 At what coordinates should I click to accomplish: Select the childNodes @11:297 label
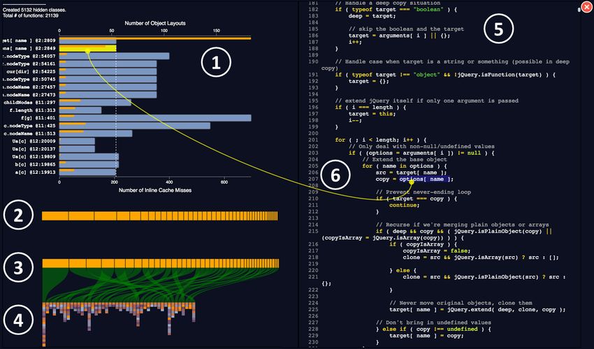(29, 103)
